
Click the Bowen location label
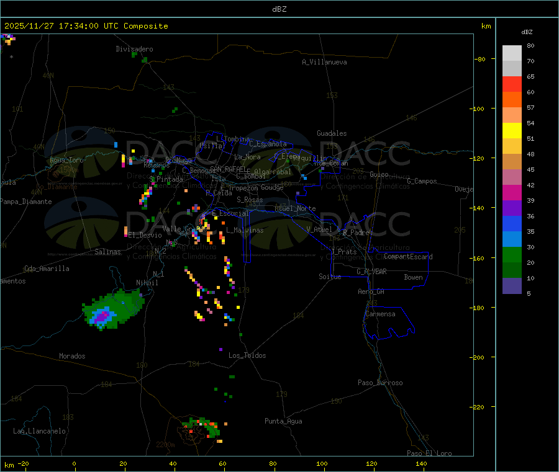[x=414, y=277]
